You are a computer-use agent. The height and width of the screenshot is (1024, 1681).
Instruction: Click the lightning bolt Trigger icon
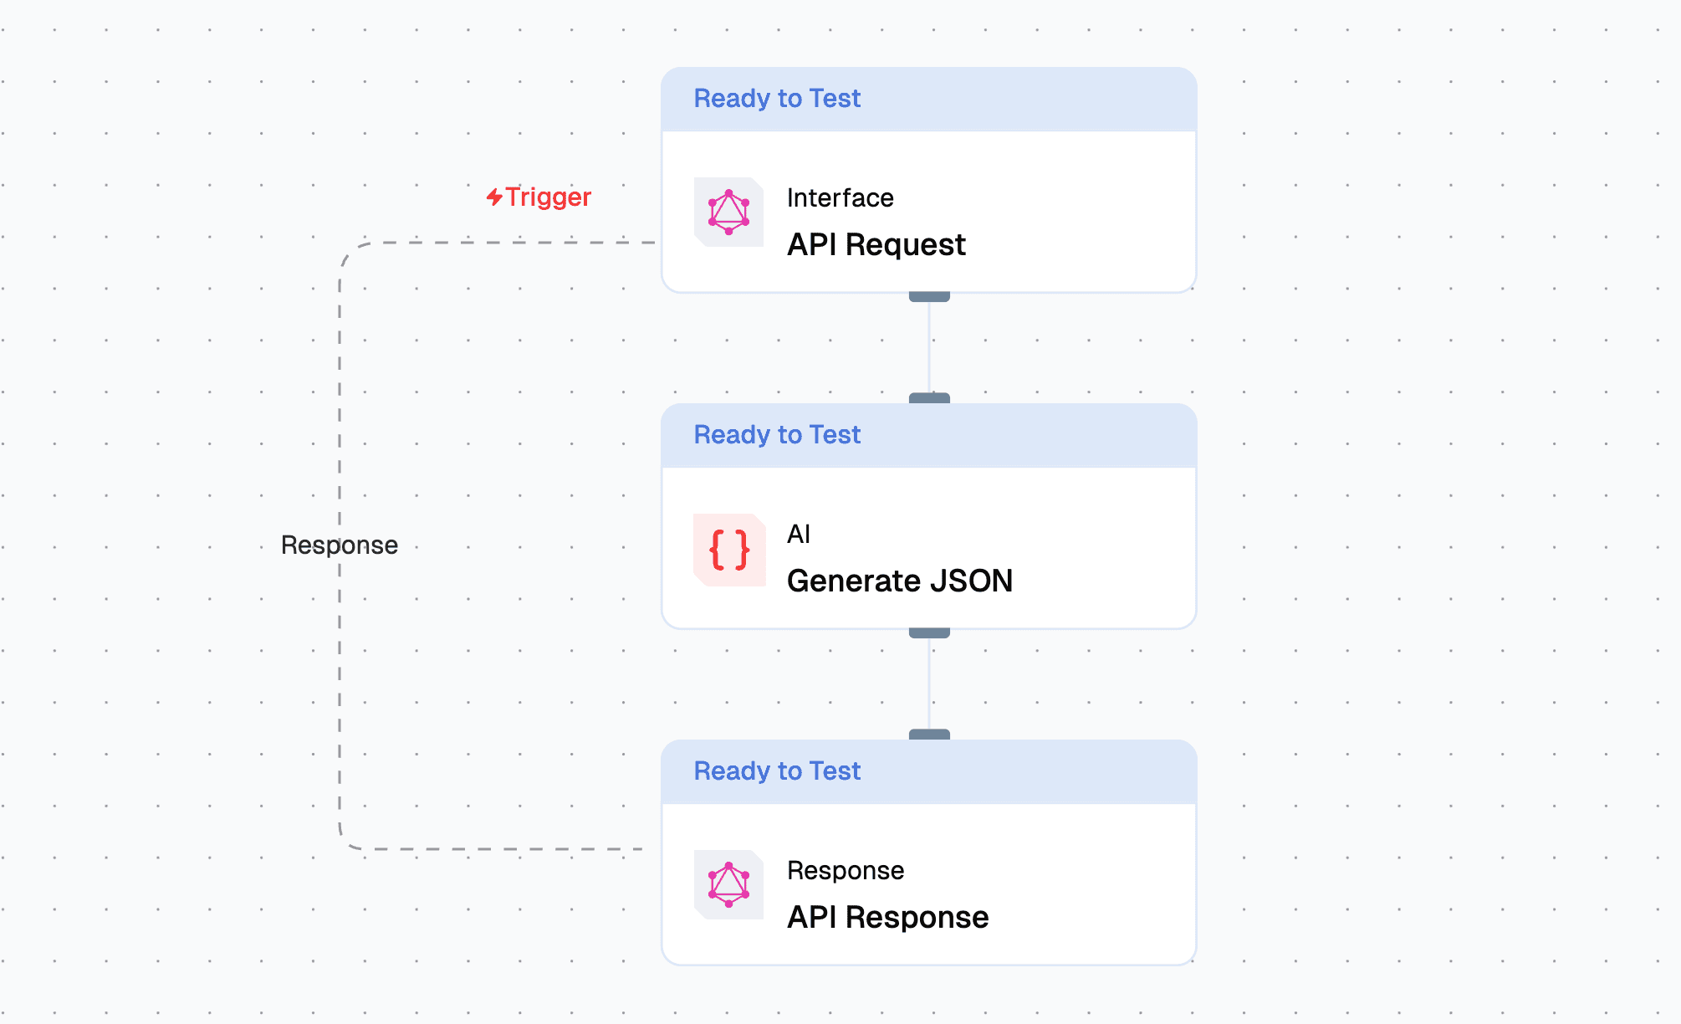tap(493, 197)
